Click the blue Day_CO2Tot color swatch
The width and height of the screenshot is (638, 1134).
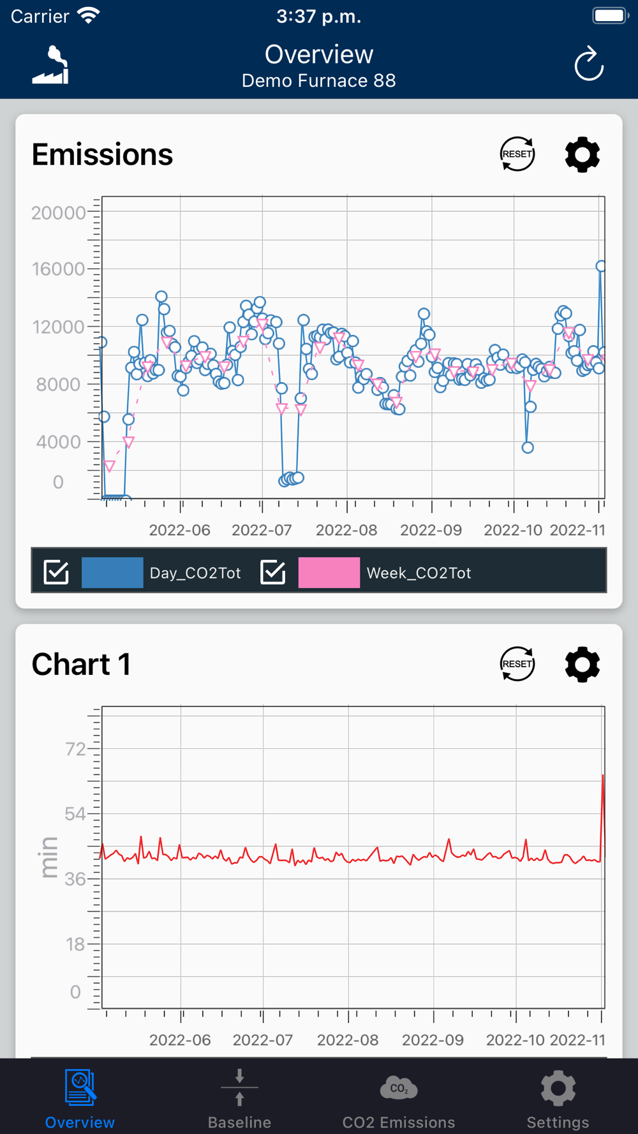coord(112,572)
